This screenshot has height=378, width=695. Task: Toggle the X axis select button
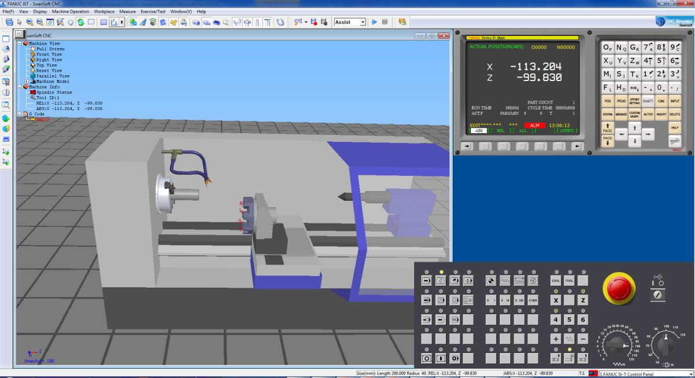pos(556,300)
